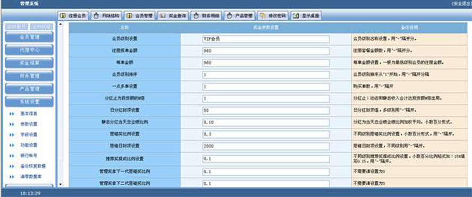
Task: Click the 推荐奖提成比例设置 row label
Action: [x=124, y=158]
